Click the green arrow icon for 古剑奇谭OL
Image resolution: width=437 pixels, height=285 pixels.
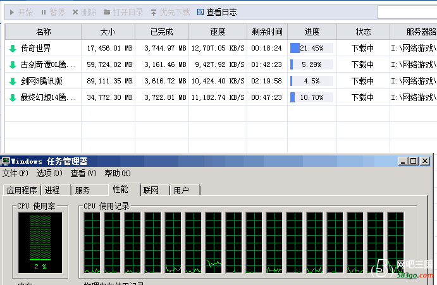pyautogui.click(x=13, y=65)
